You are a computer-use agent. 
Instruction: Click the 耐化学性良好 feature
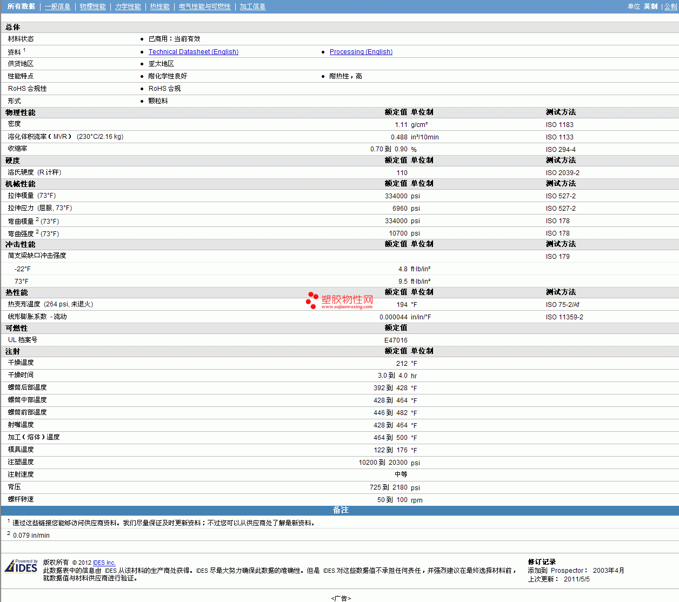[x=168, y=76]
